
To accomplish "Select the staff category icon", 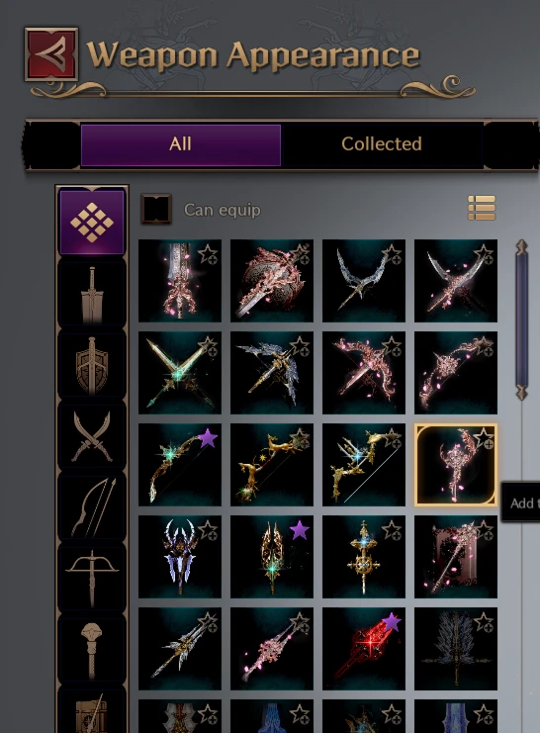I will tap(92, 649).
